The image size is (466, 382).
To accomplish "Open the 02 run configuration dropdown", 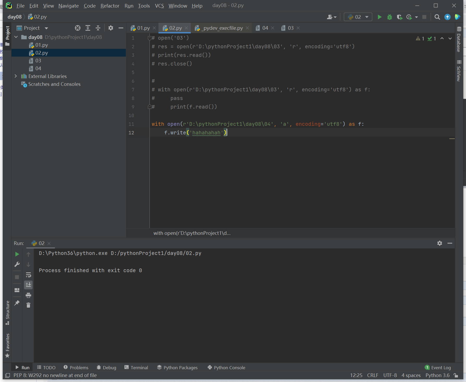I will coord(358,17).
